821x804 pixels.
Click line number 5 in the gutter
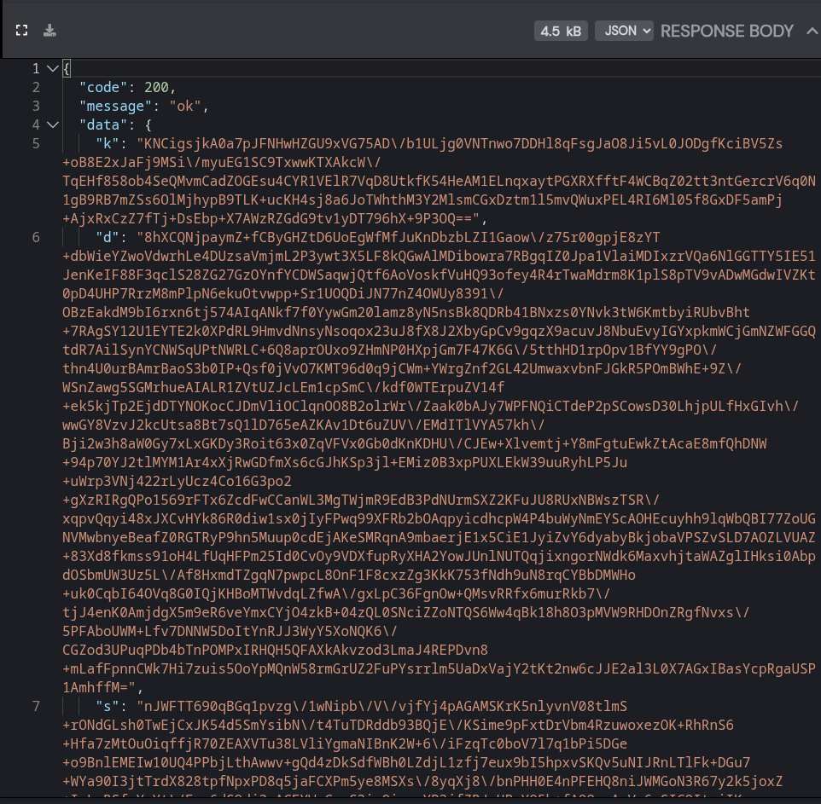[x=36, y=143]
